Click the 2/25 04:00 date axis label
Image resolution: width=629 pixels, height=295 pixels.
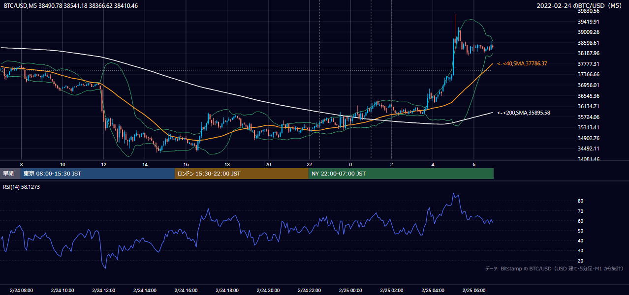pos(433,290)
